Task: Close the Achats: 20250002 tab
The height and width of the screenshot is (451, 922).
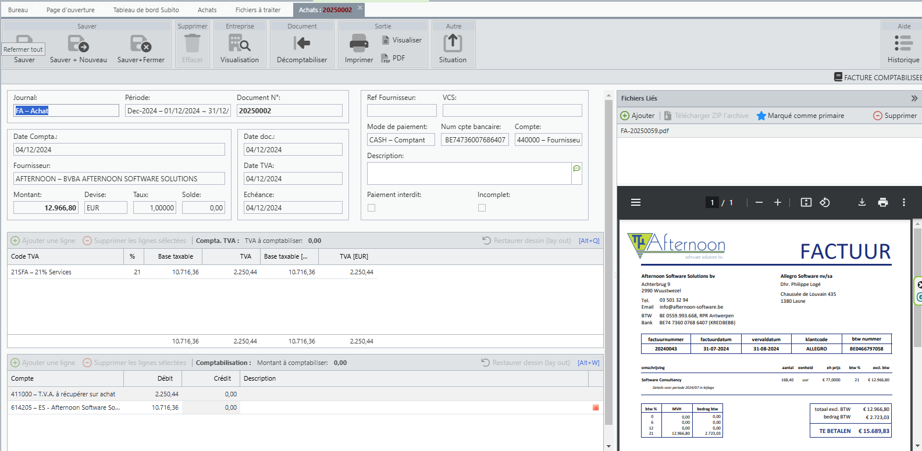Action: [360, 8]
